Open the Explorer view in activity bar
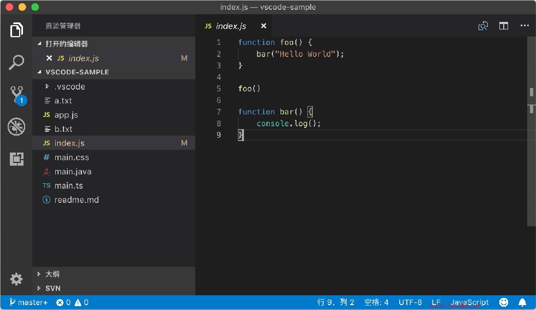Screen dimensions: 536x310 [x=16, y=30]
